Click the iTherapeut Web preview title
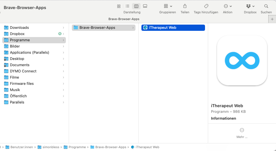The image size is (276, 151). [227, 106]
